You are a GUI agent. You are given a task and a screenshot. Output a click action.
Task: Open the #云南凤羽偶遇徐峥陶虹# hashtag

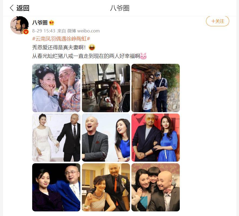point(61,39)
